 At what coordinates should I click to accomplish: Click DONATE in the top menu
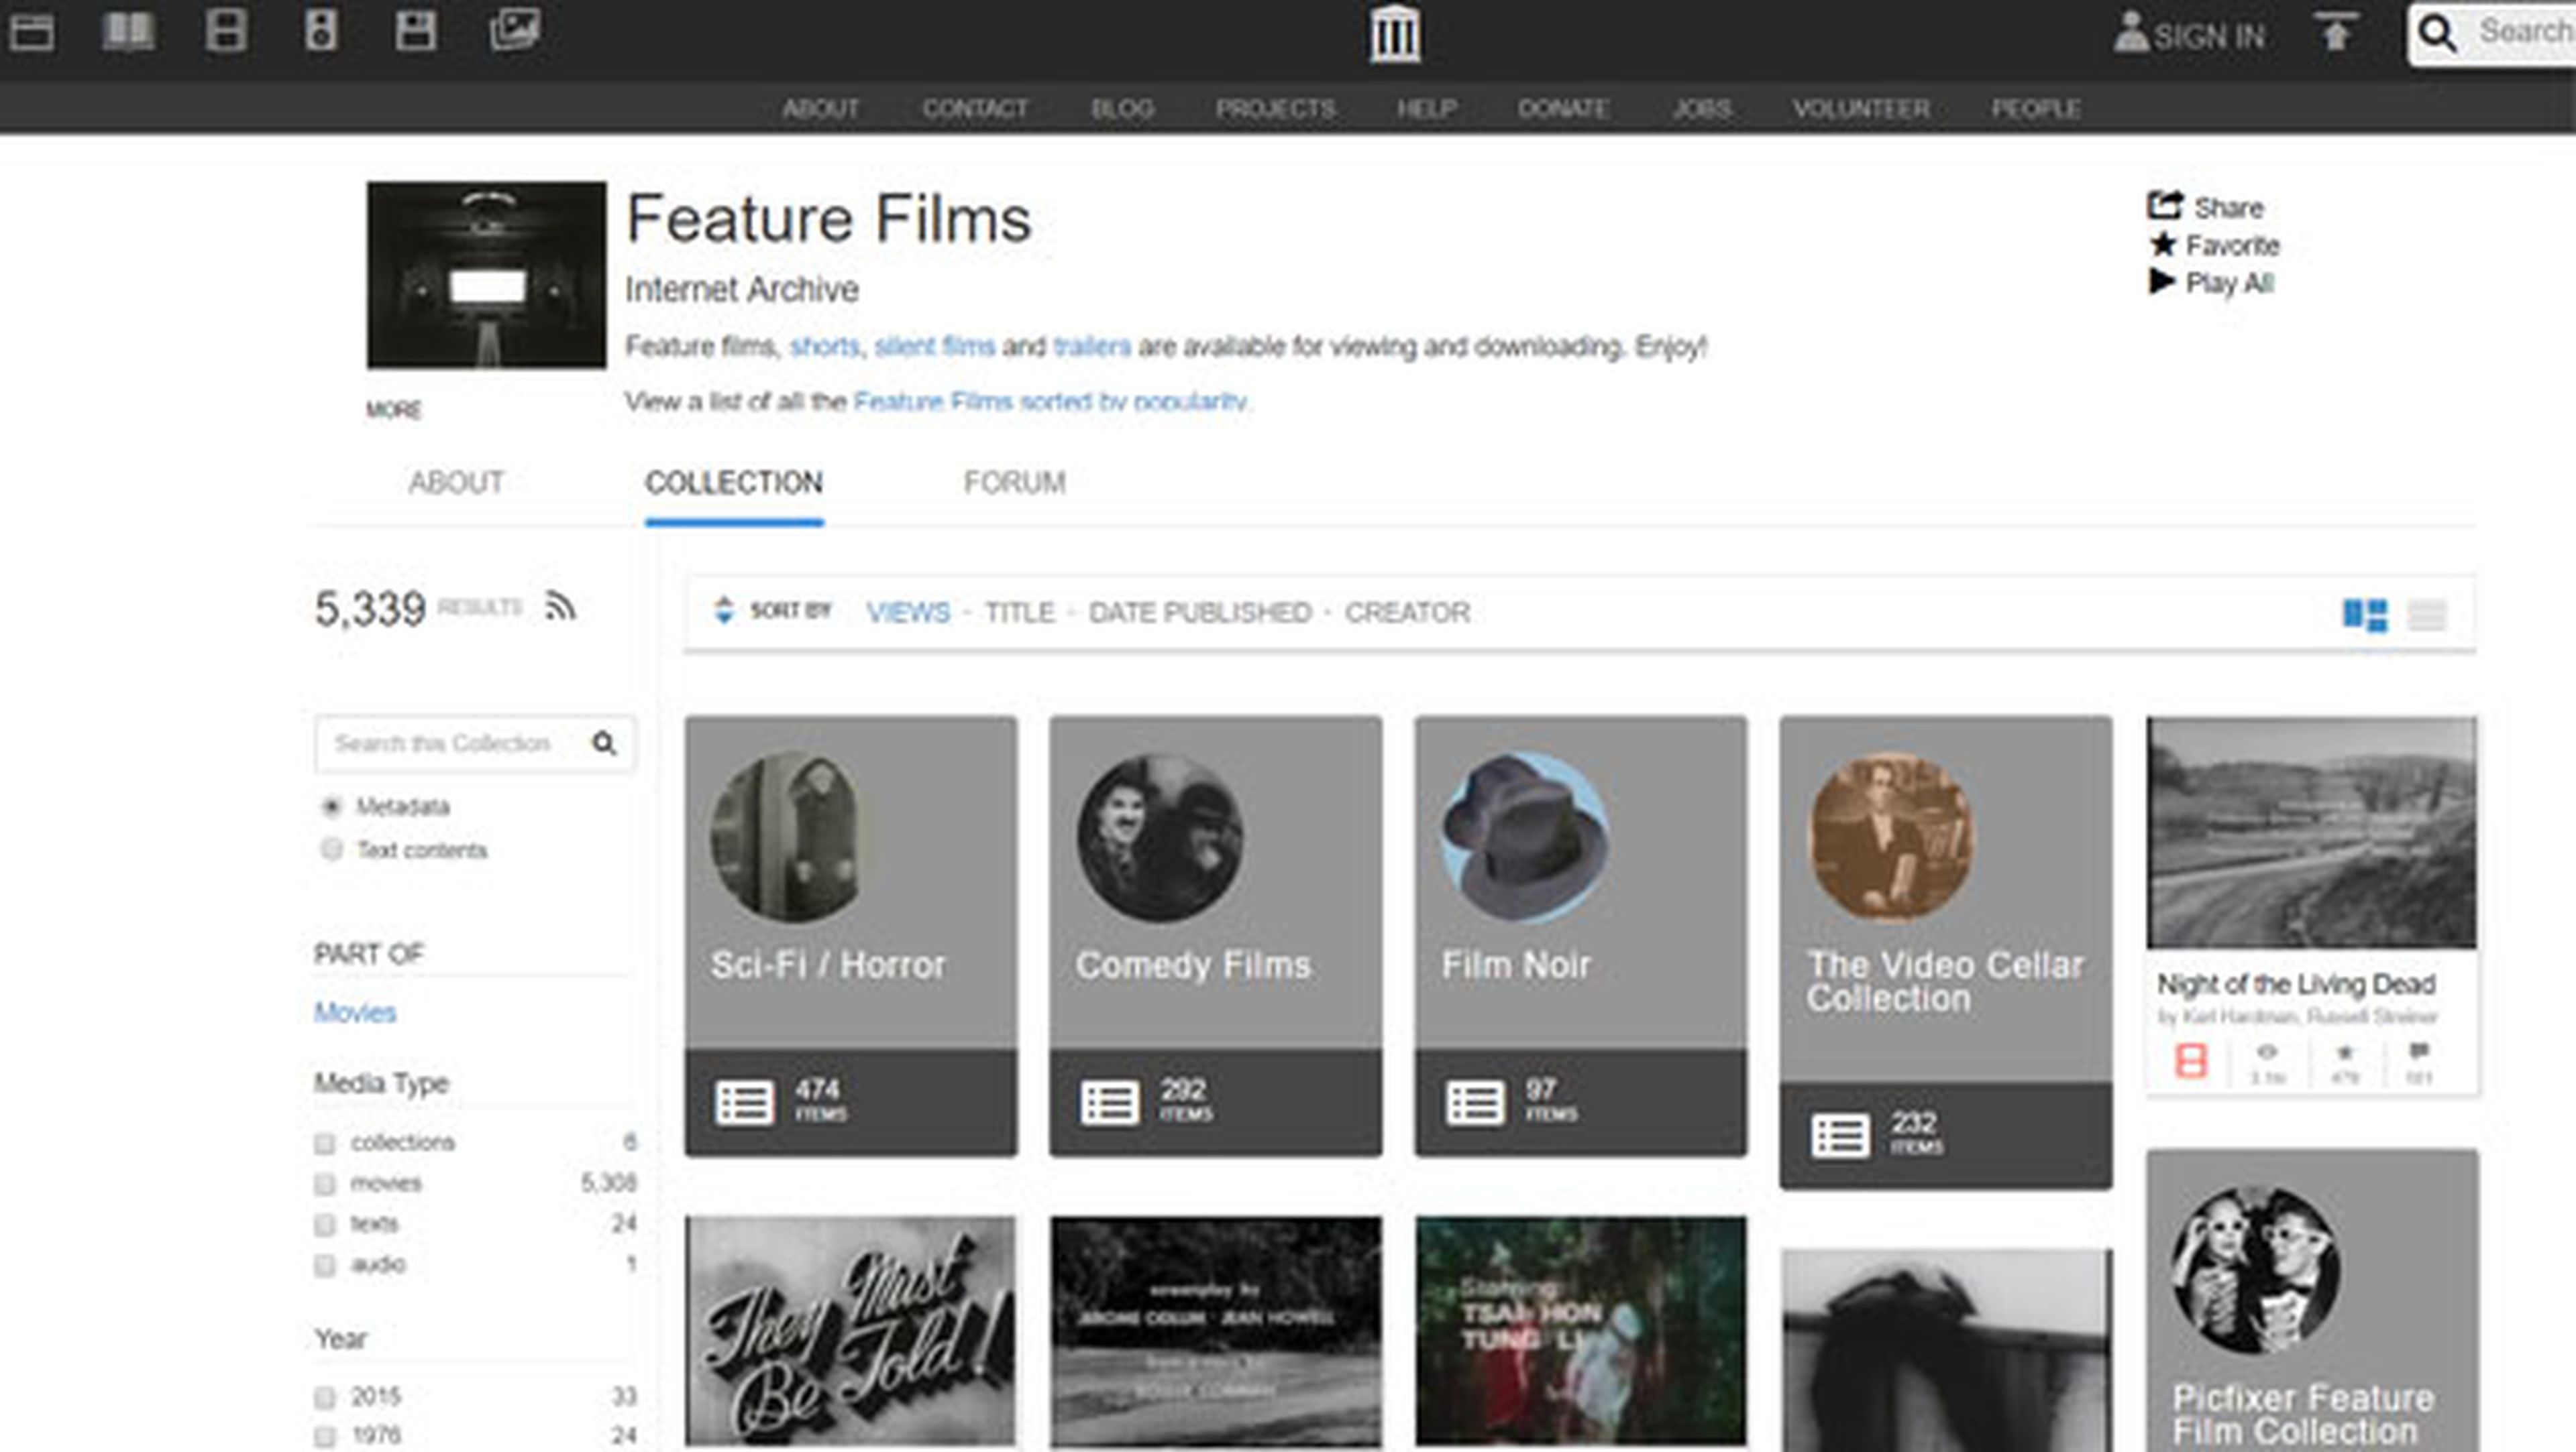point(1563,108)
